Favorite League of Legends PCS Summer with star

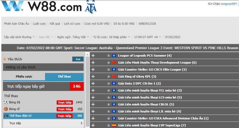click(108, 56)
